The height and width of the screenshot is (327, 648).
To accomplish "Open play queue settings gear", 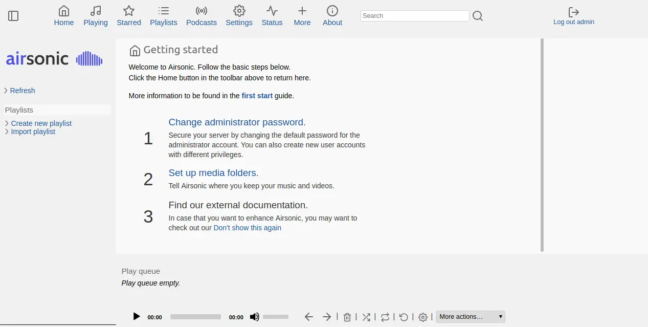I will coord(423,317).
